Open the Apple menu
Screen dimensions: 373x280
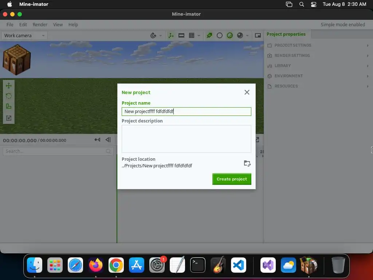(x=9, y=4)
